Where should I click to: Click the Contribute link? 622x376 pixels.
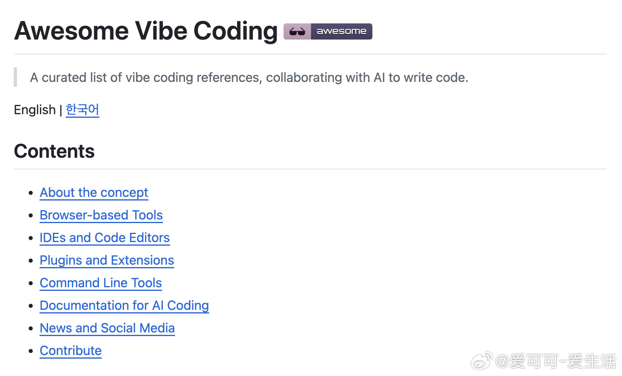[71, 351]
